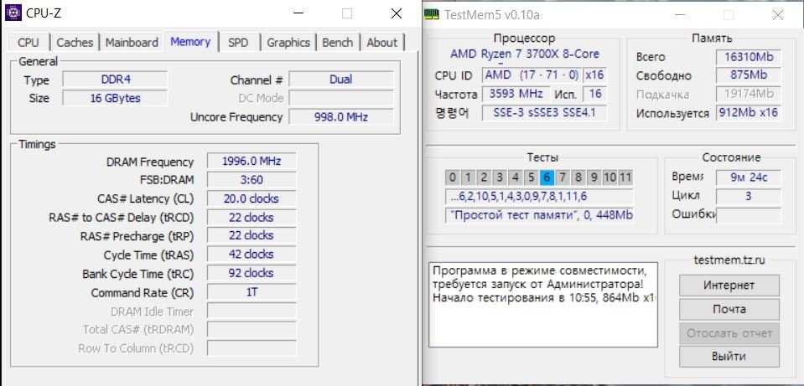This screenshot has height=386, width=804.
Task: Switch to the Graphics tab
Action: coord(288,43)
